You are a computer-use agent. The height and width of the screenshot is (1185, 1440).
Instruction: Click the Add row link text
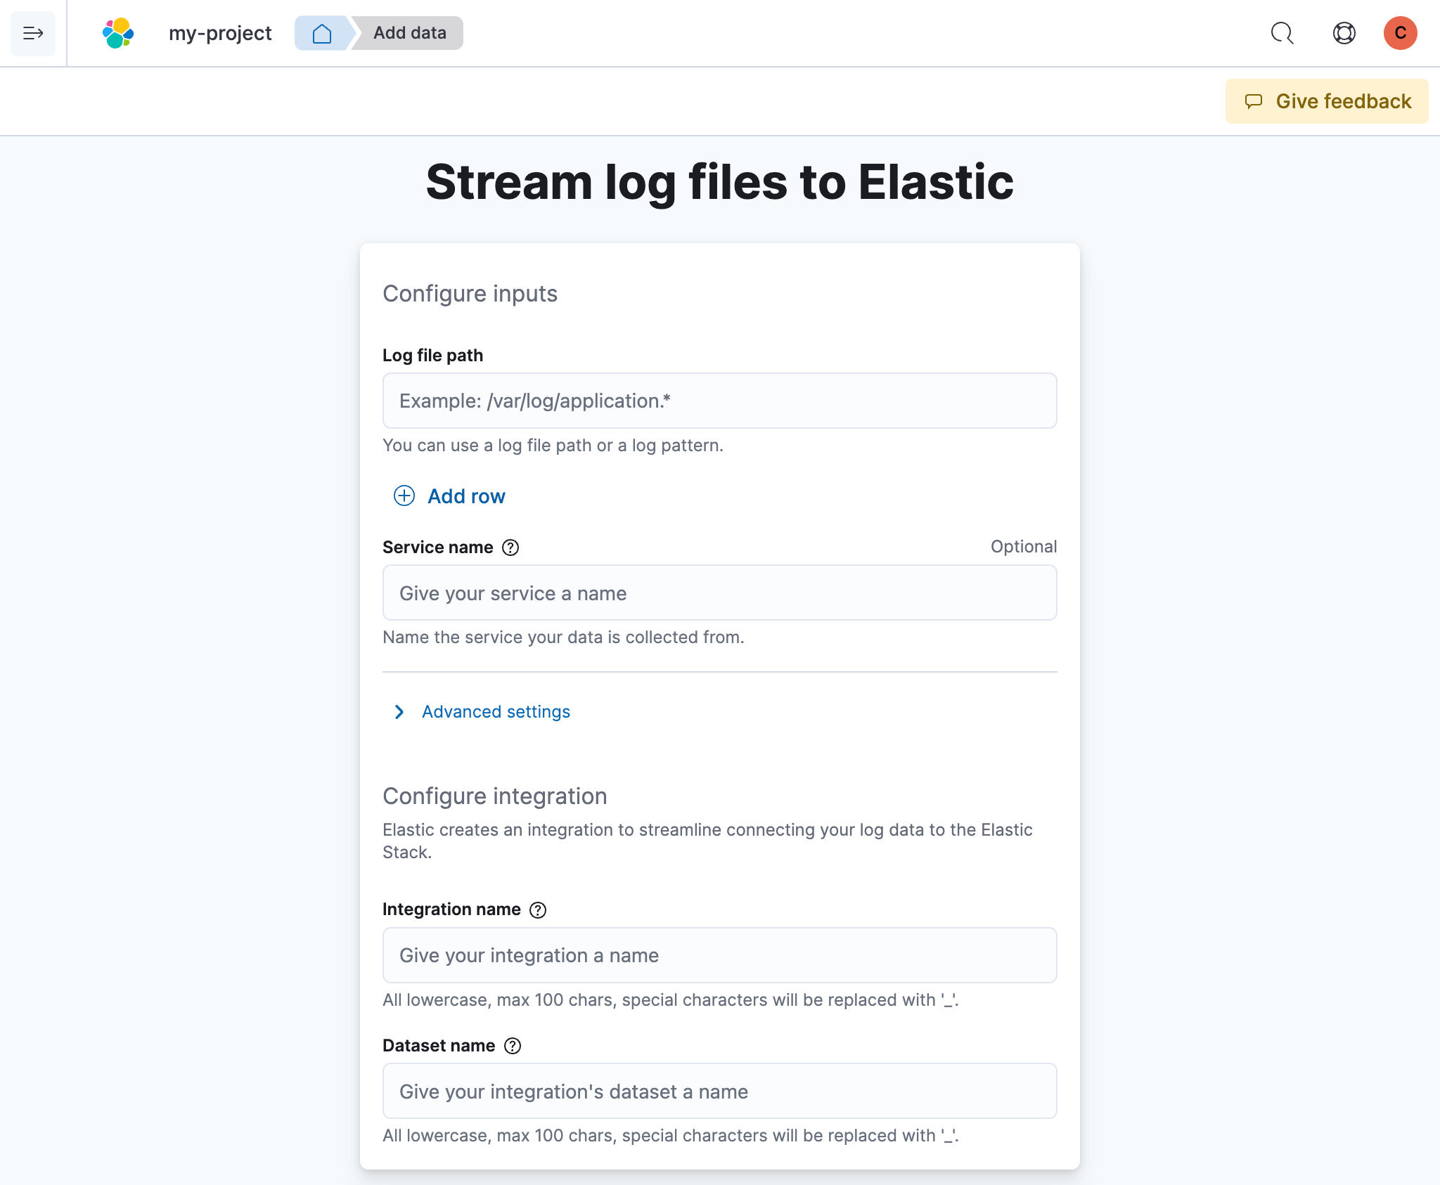coord(466,496)
